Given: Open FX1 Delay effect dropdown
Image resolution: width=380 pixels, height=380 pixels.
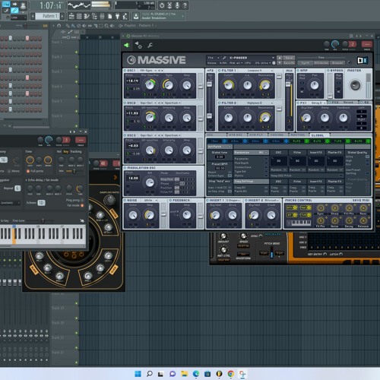Looking at the screenshot, I should [x=318, y=103].
